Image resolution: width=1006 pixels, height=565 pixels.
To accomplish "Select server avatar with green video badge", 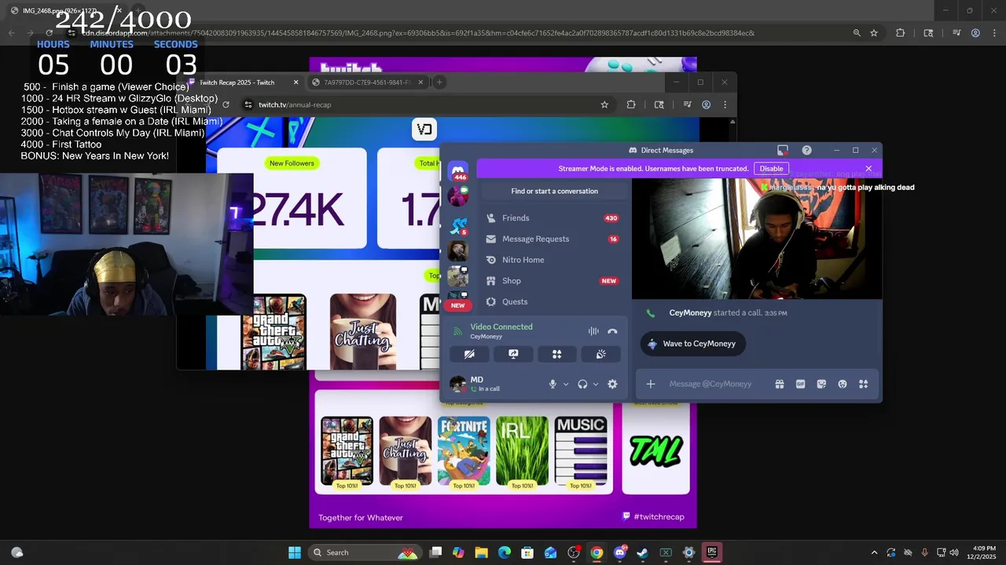I will tap(458, 195).
